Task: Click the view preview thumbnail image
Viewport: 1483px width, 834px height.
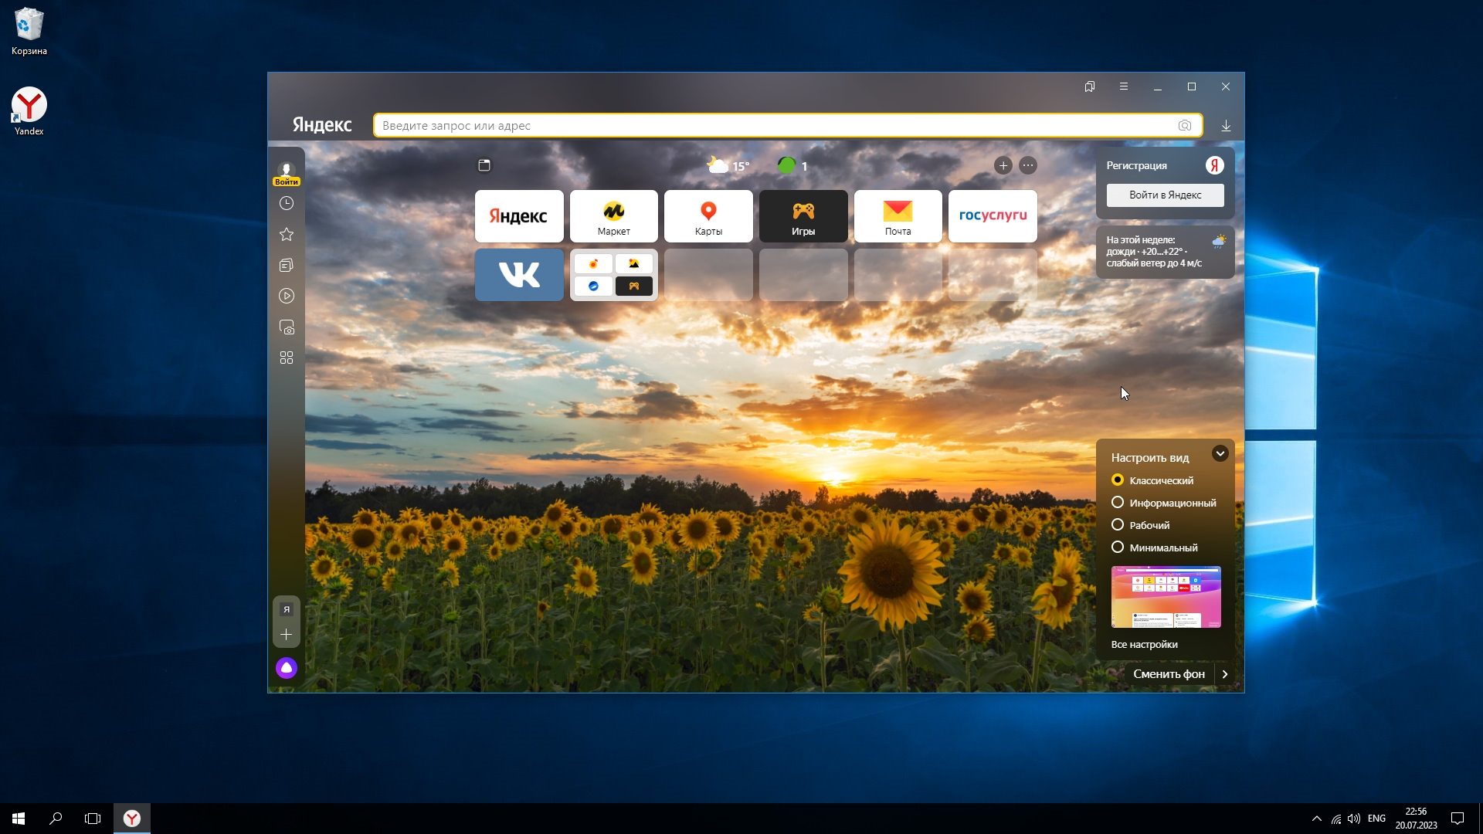Action: pos(1166,596)
